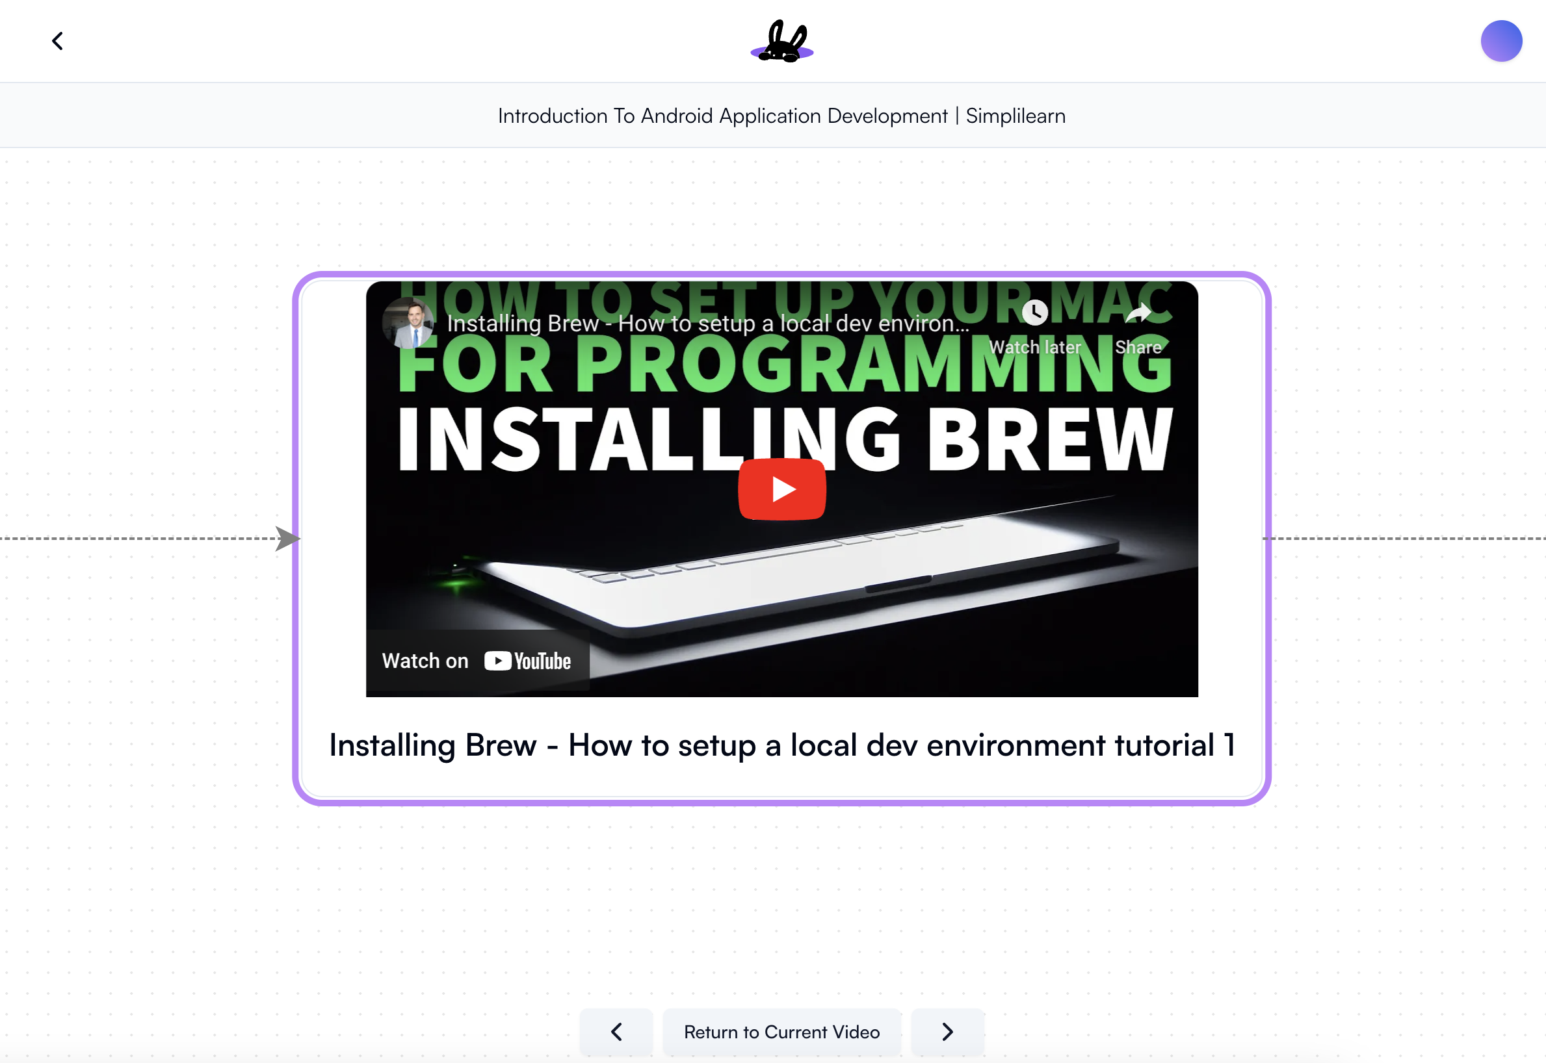Screen dimensions: 1546x1063
Task: Go to previous video with left chevron button
Action: (616, 1032)
